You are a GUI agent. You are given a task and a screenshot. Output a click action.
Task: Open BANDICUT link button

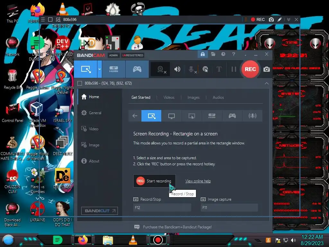pos(100,211)
